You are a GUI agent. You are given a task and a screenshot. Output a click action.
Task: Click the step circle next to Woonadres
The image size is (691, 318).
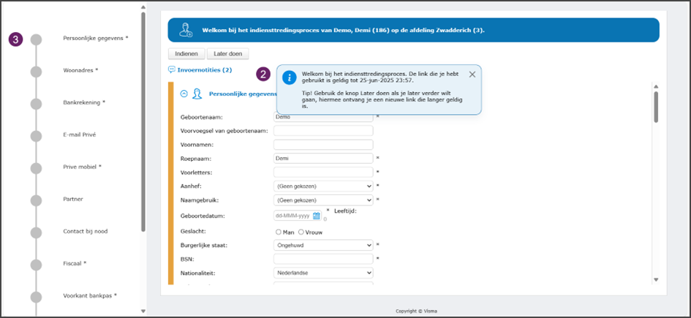pos(36,72)
